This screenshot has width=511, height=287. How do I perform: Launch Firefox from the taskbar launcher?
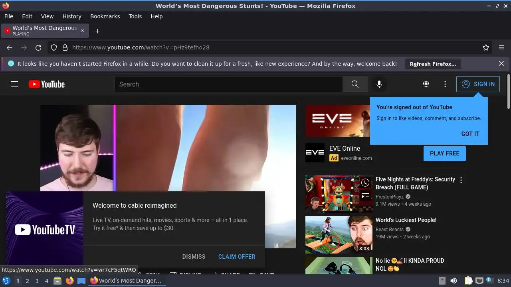69,281
